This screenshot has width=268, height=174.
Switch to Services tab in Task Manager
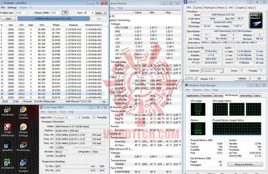point(218,96)
